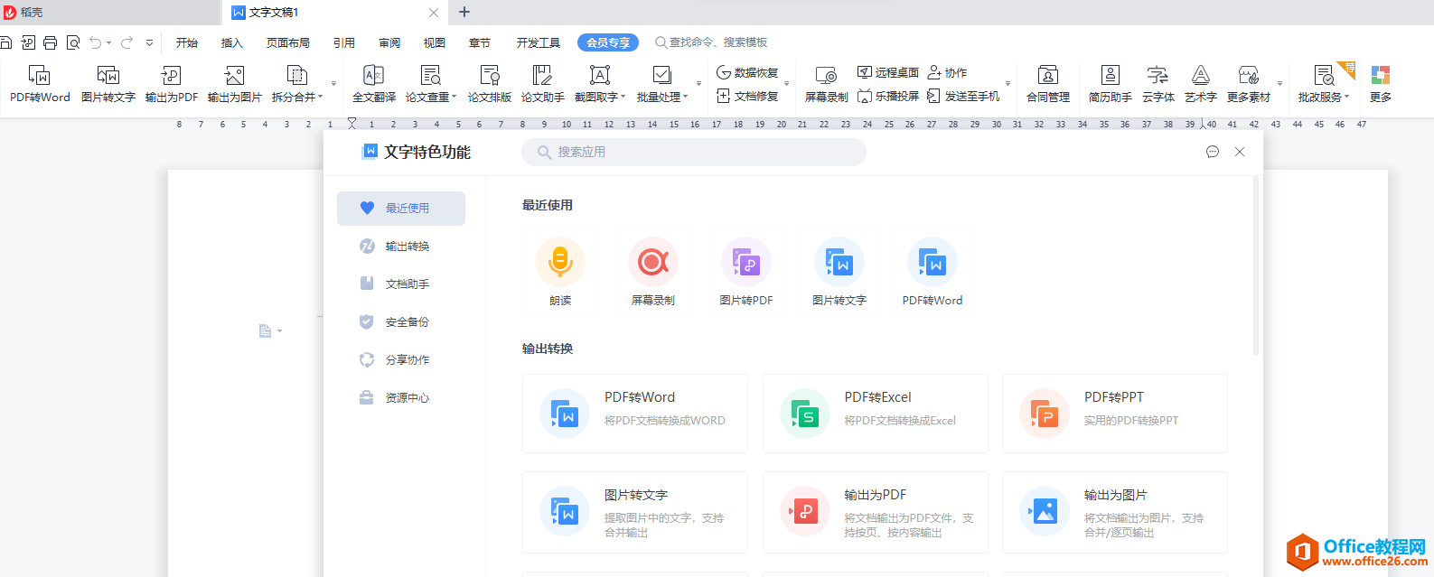Open 图片转文字 card in 输出转换
The width and height of the screenshot is (1434, 577).
635,512
